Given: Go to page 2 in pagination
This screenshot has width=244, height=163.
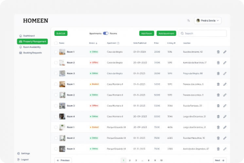Looking at the screenshot, I should [x=130, y=160].
